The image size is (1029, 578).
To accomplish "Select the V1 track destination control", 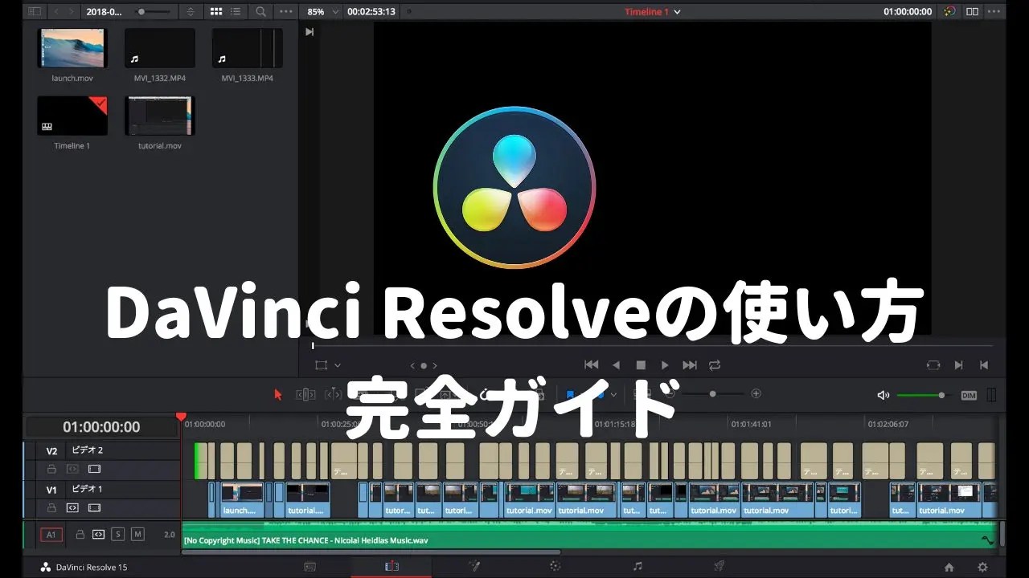I will pos(51,490).
